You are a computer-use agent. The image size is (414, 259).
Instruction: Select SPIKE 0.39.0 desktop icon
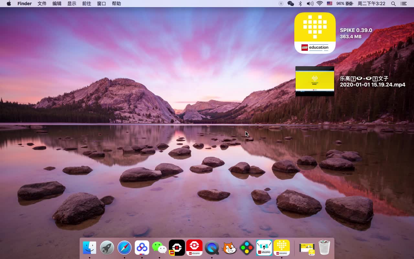coord(315,33)
